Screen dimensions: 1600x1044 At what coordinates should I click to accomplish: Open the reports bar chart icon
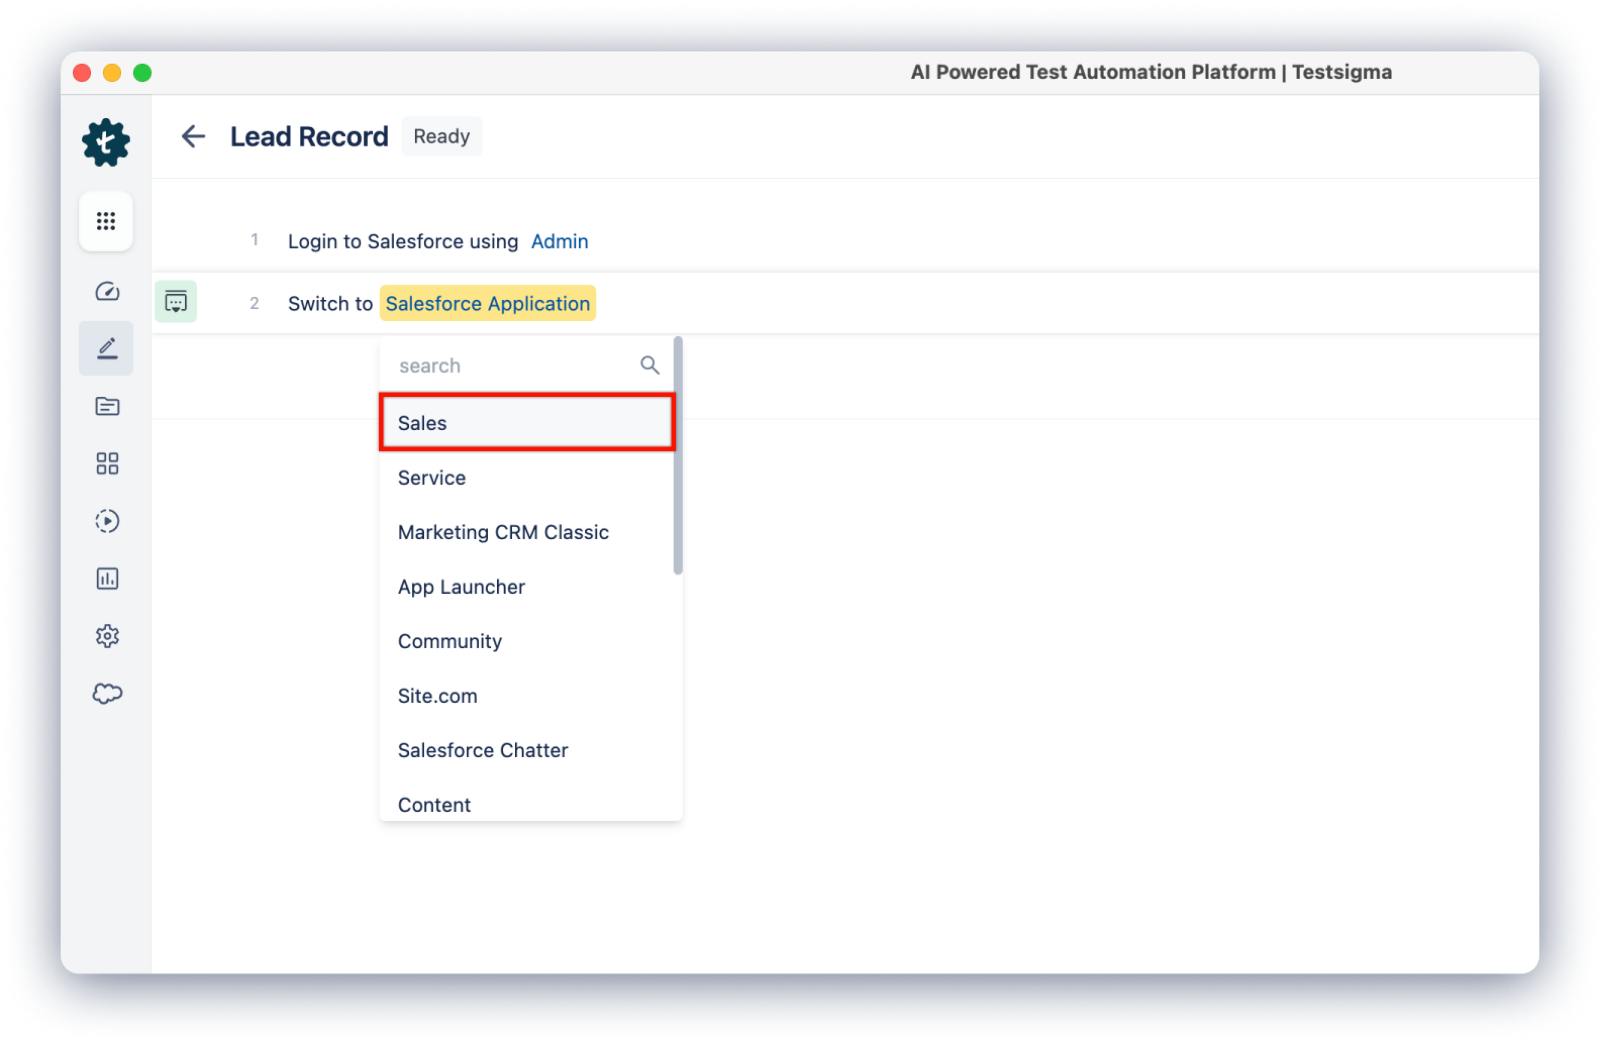coord(107,579)
